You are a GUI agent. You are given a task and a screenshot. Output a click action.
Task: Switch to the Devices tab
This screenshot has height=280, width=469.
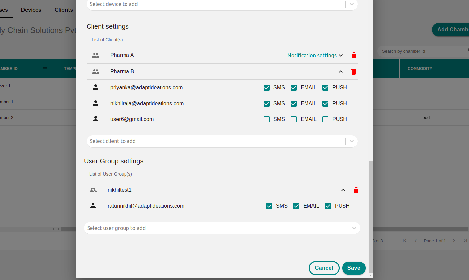[x=31, y=10]
